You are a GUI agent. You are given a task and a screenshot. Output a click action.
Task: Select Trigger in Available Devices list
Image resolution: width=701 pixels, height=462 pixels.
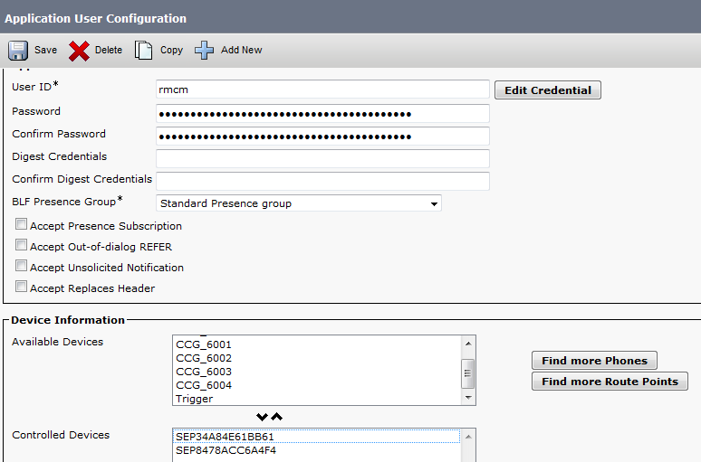click(195, 399)
